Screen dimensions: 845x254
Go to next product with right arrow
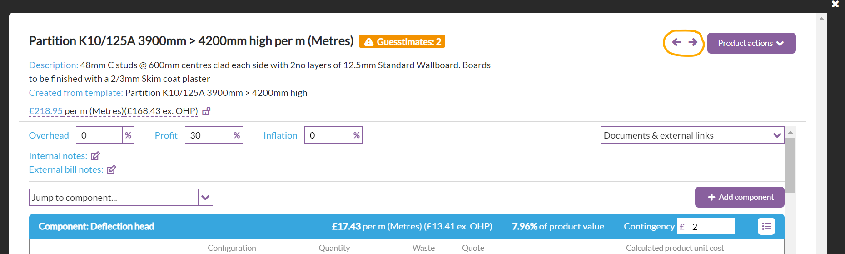click(693, 42)
